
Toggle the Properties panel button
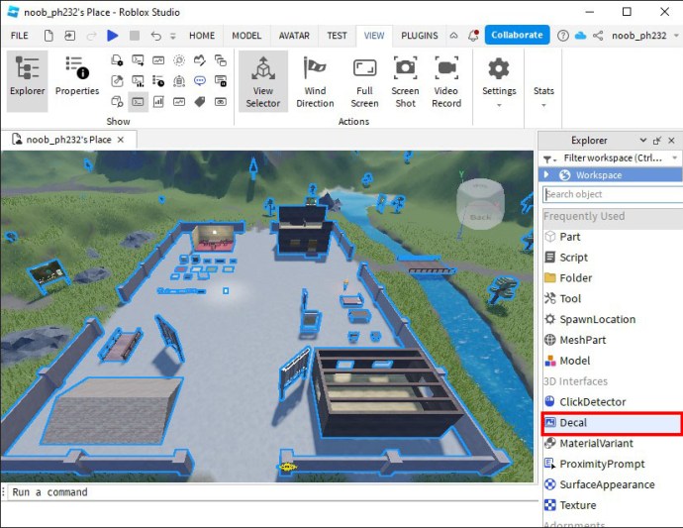click(x=76, y=77)
